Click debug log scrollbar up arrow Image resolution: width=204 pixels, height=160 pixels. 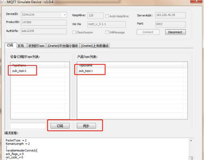pos(191,141)
